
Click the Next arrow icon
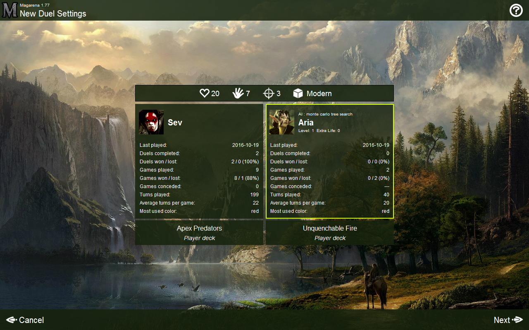[x=517, y=320]
